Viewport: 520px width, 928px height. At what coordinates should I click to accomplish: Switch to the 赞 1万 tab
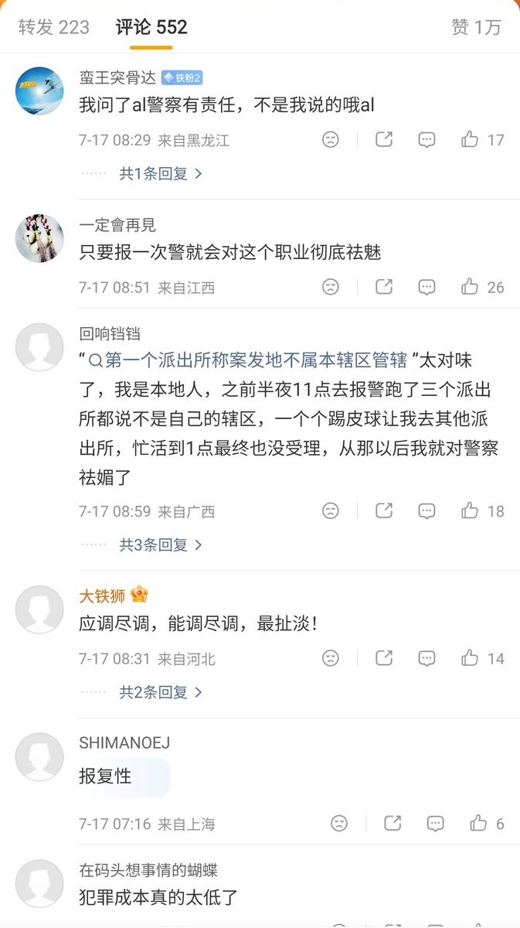tap(476, 27)
